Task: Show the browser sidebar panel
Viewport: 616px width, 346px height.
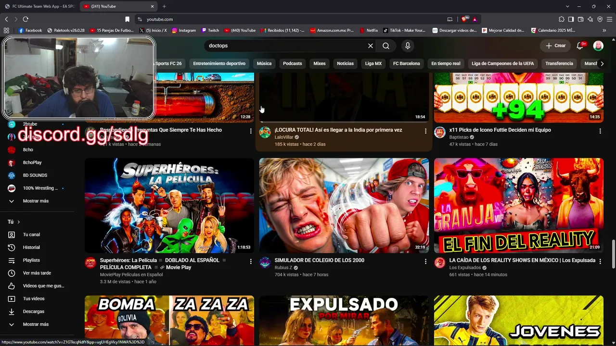Action: [571, 19]
